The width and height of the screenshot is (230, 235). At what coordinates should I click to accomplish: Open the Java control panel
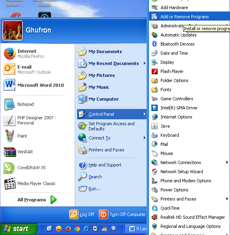click(189, 126)
